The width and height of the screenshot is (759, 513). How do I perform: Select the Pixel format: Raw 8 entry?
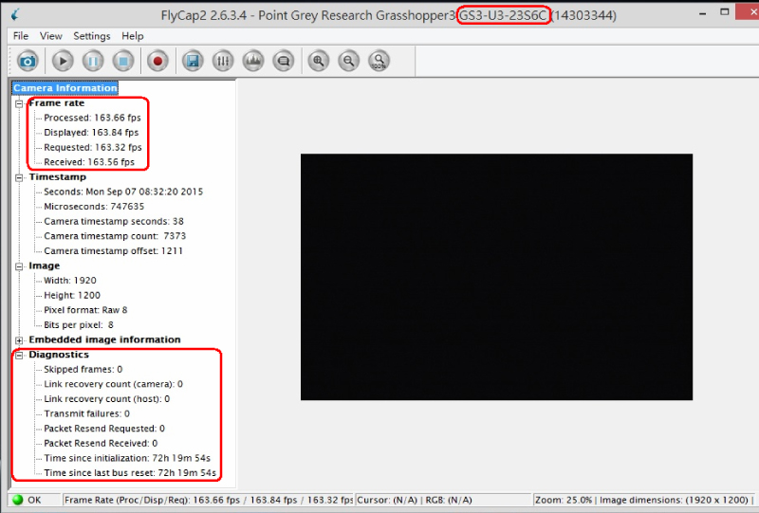click(x=85, y=310)
